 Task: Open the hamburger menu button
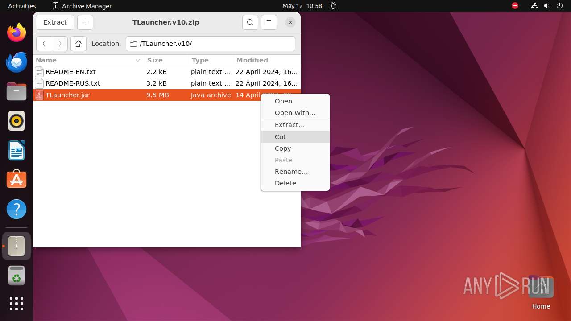269,22
